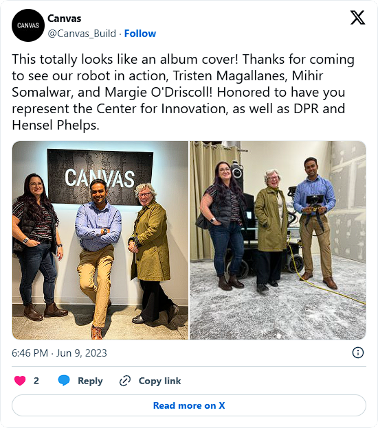Screen dimensions: 378x428
Task: Click the chain link copy icon
Action: click(x=125, y=381)
